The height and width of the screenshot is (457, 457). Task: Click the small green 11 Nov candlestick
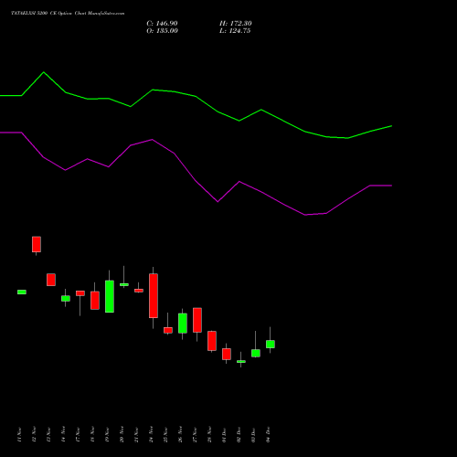[22, 292]
